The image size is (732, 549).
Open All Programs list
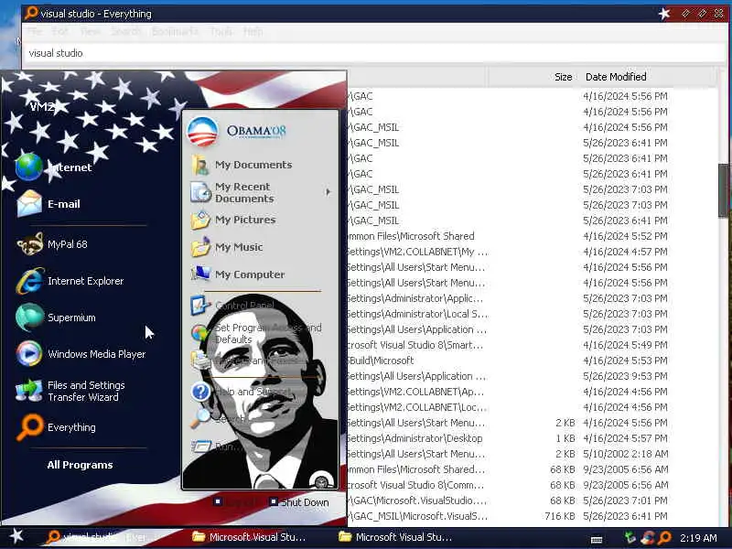pyautogui.click(x=80, y=465)
